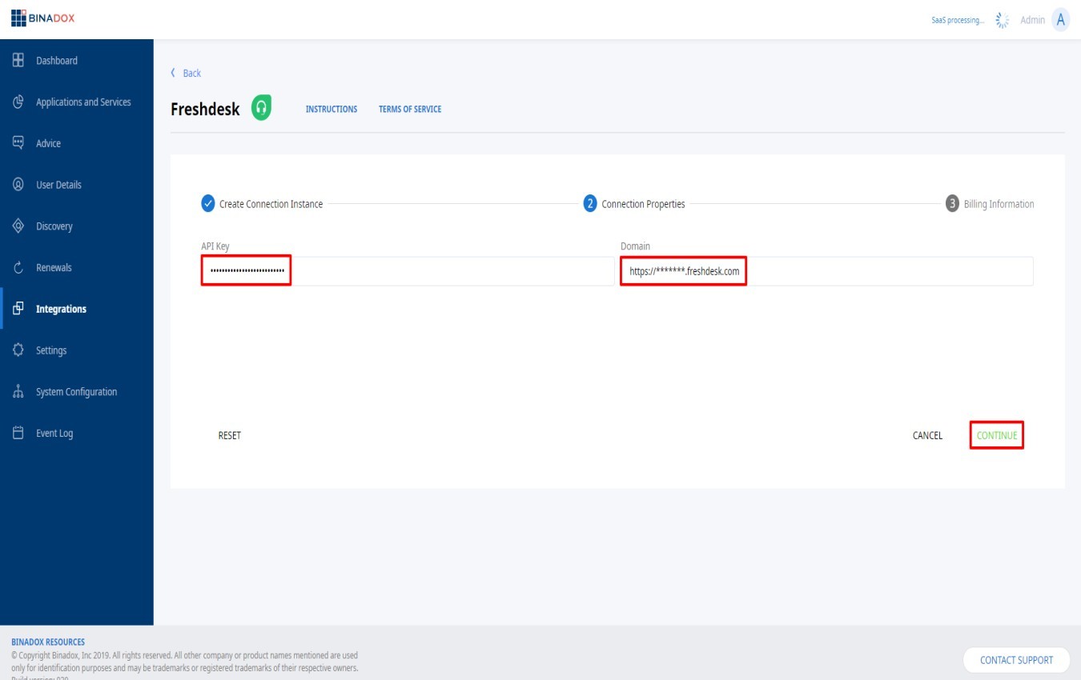
Task: Click the Create Connection Instance step label
Action: [x=271, y=204]
